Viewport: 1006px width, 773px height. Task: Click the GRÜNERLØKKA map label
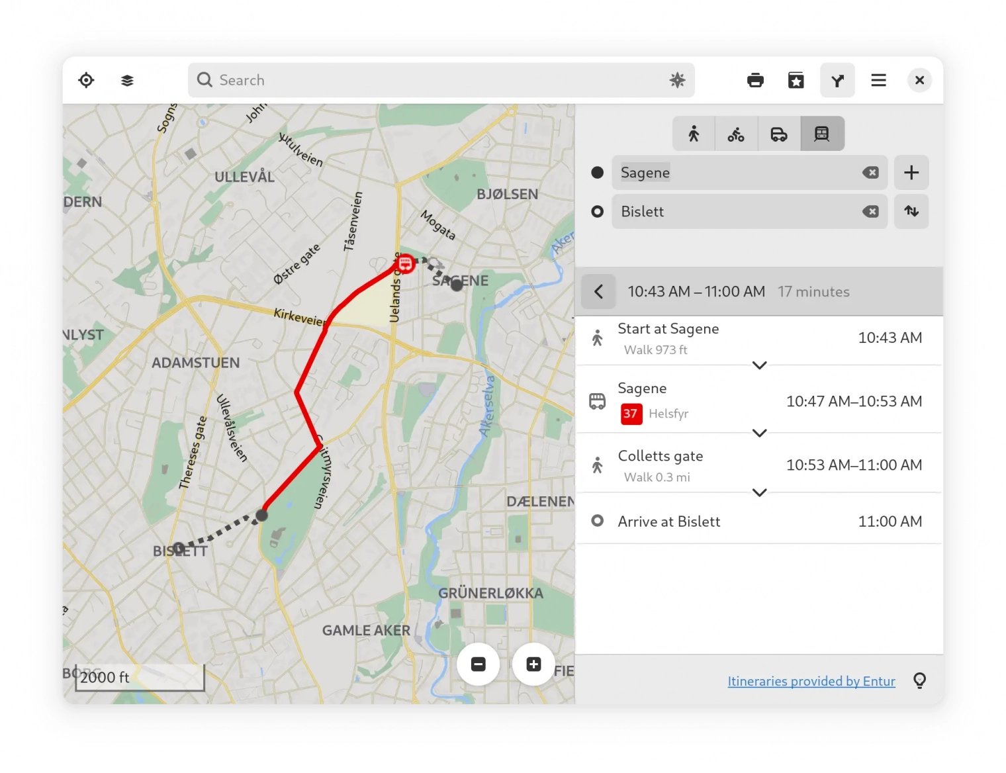tap(490, 594)
